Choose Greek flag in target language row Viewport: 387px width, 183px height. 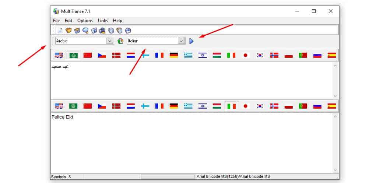(x=188, y=106)
